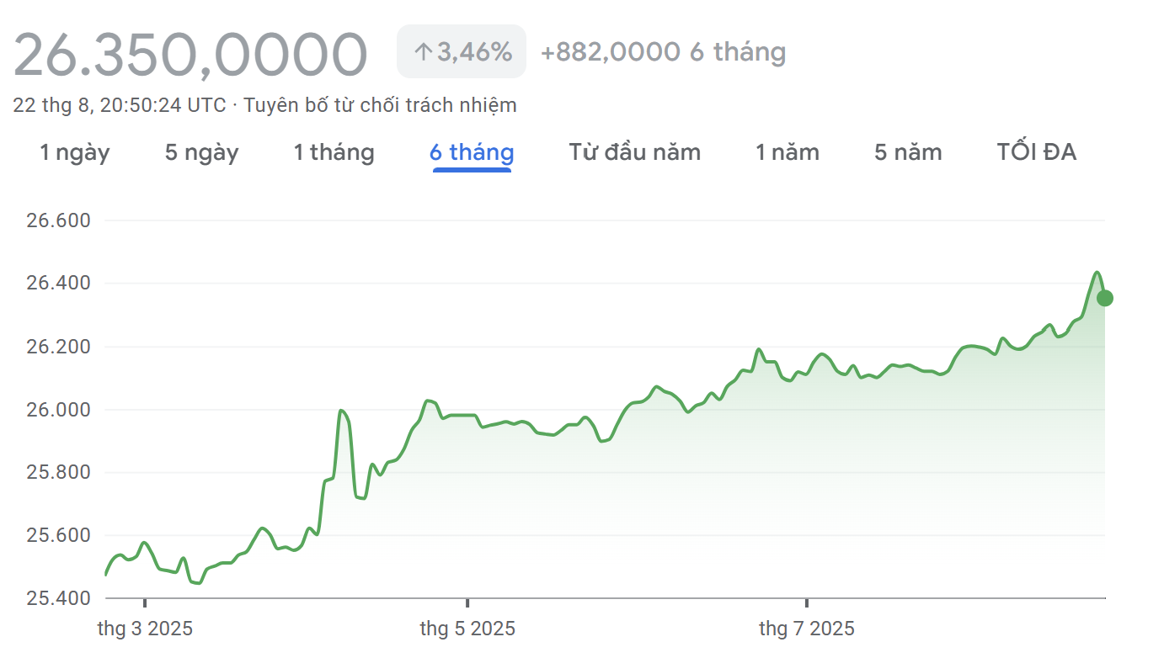Click the "thg 5 2025" axis label
The width and height of the screenshot is (1164, 658).
(467, 629)
